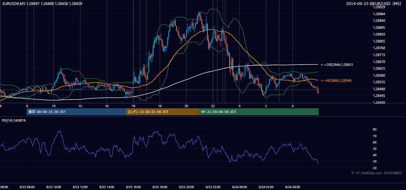Click the 9/24 00:00 time label
406x190 pixels.
click(240, 187)
